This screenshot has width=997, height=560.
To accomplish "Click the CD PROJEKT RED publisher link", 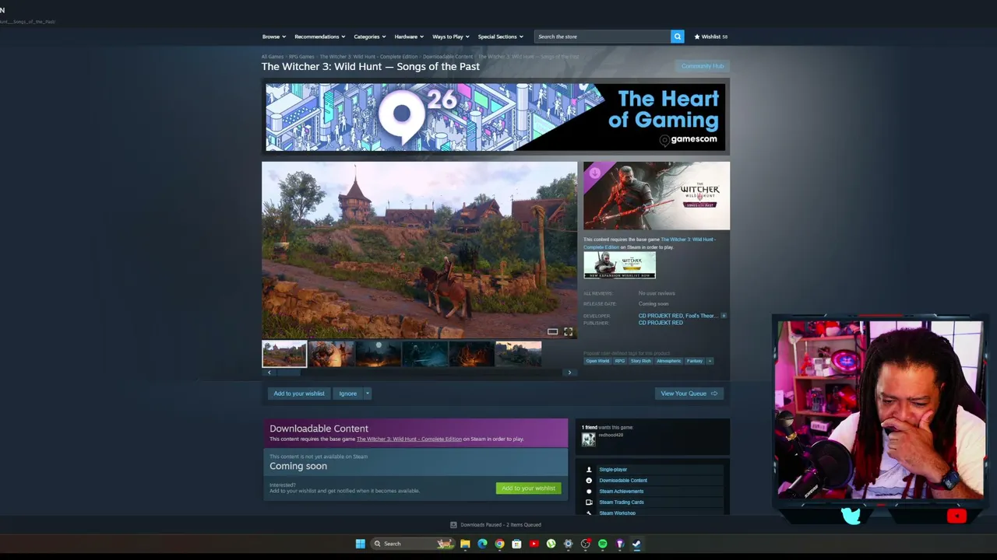I will pos(661,323).
